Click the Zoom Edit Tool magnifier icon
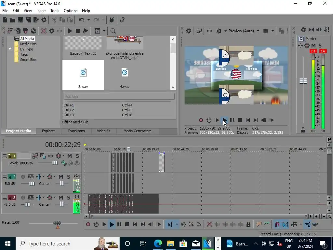 point(199,224)
